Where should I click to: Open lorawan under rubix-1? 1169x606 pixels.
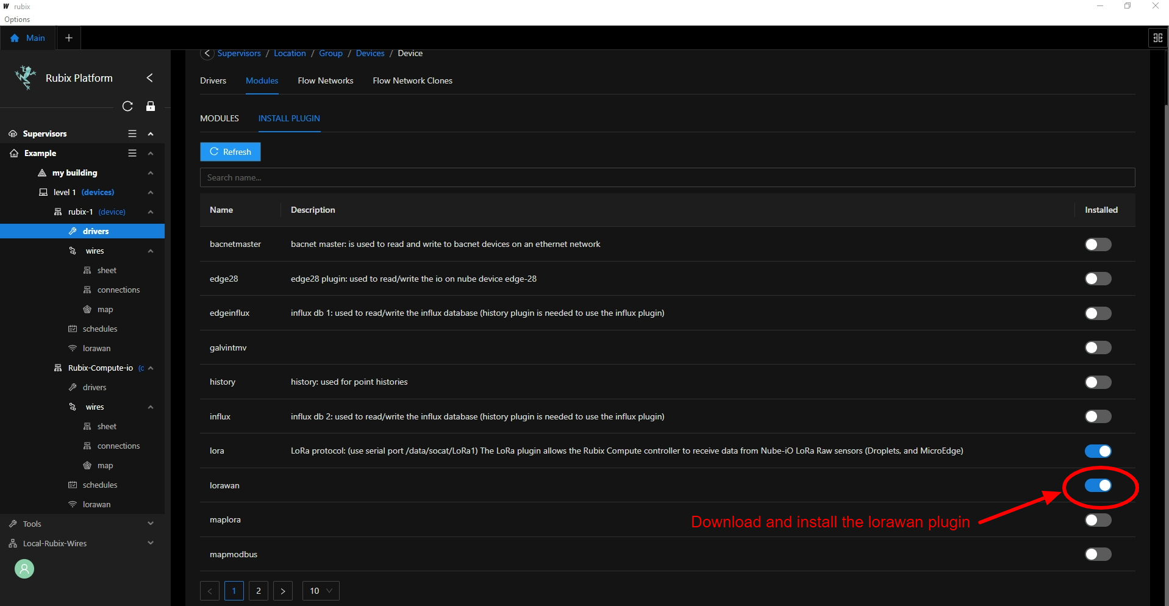coord(96,348)
